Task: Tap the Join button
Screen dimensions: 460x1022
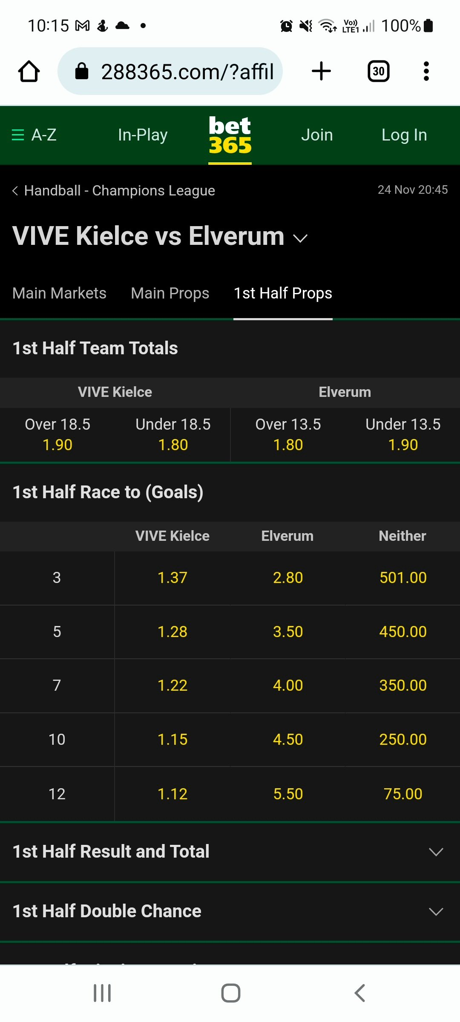Action: [317, 135]
